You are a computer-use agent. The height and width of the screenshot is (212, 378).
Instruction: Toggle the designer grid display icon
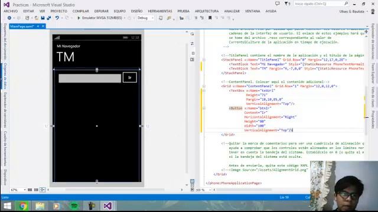click(x=30, y=190)
